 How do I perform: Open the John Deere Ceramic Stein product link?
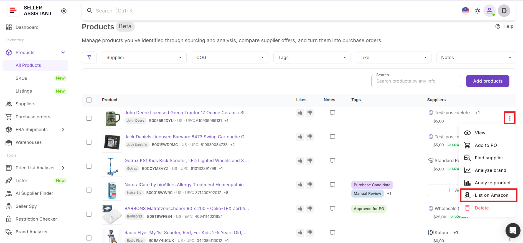tap(186, 113)
